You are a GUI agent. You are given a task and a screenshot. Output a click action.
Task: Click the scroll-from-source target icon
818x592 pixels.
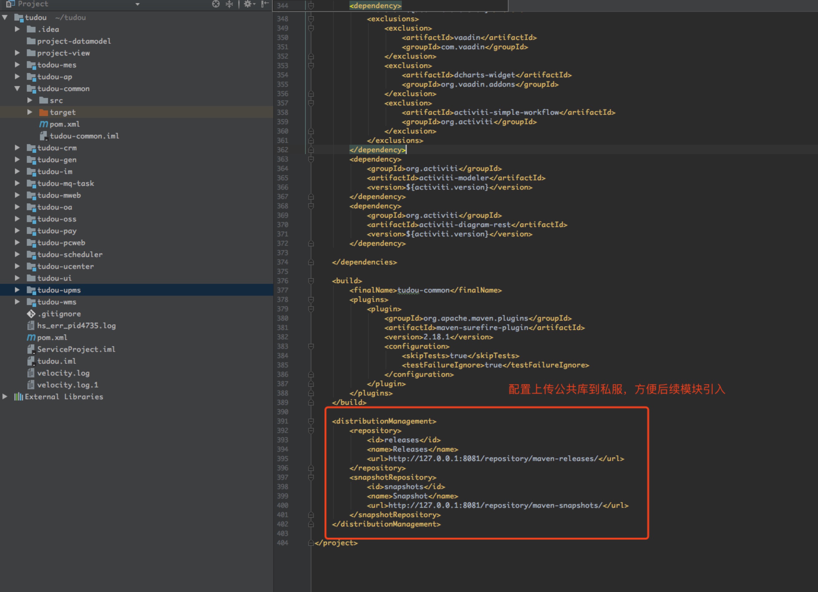(216, 4)
